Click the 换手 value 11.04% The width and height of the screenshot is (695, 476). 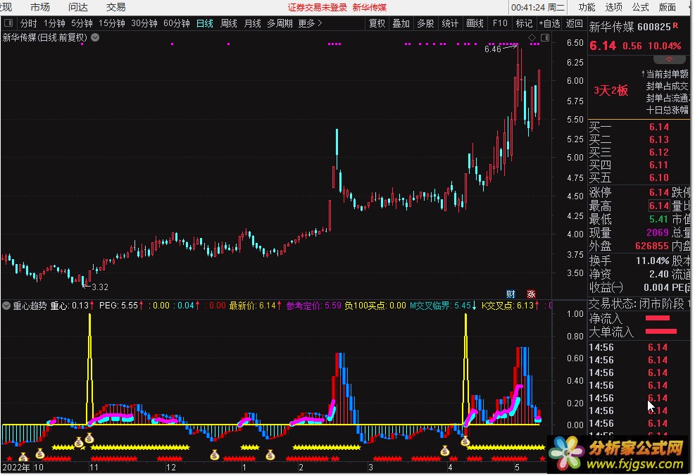pos(653,261)
